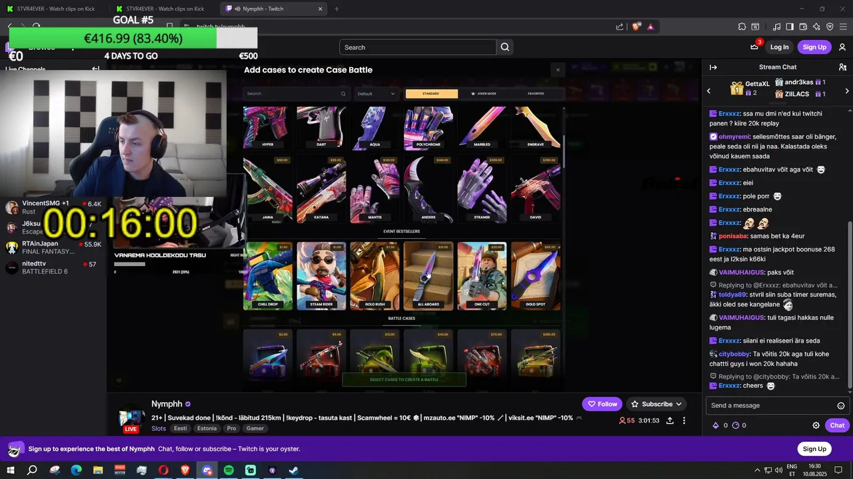This screenshot has height=479, width=853.
Task: Toggle the browser sidebar panel
Action: coord(790,27)
